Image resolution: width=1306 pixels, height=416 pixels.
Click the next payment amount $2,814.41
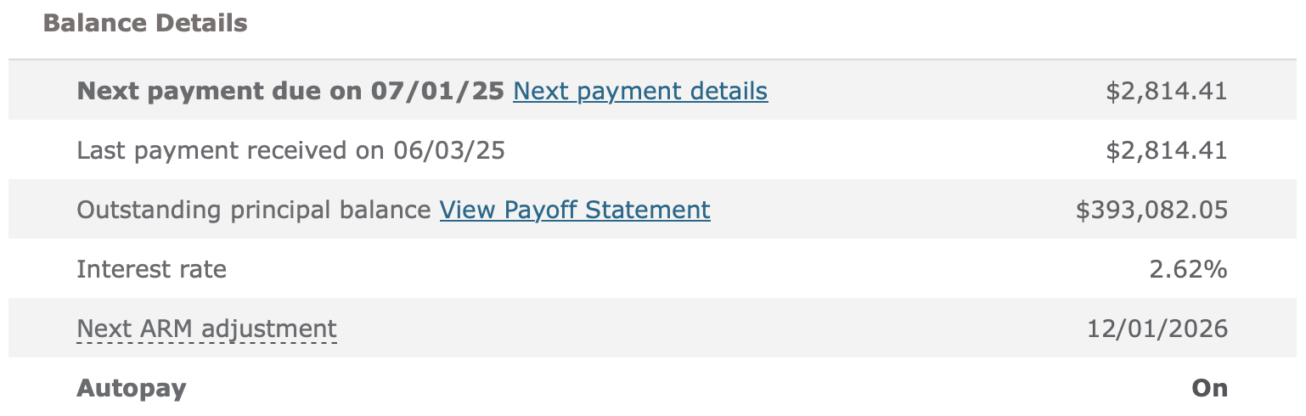(x=1167, y=91)
